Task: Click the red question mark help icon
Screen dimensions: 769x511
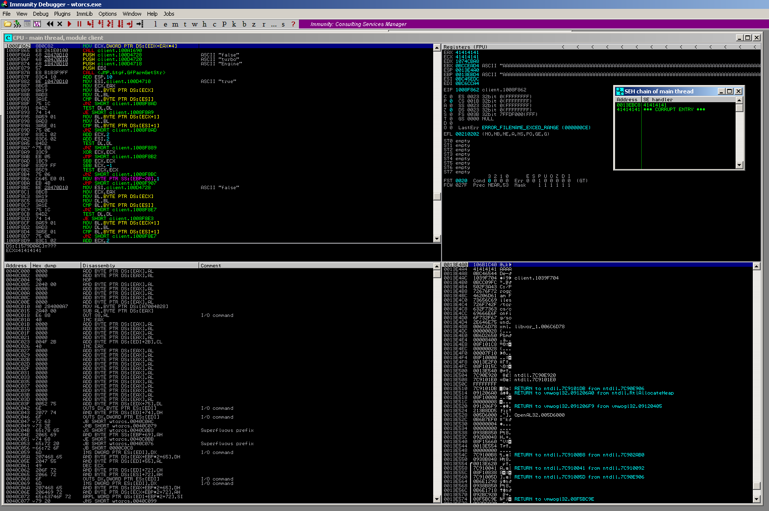Action: click(x=293, y=24)
